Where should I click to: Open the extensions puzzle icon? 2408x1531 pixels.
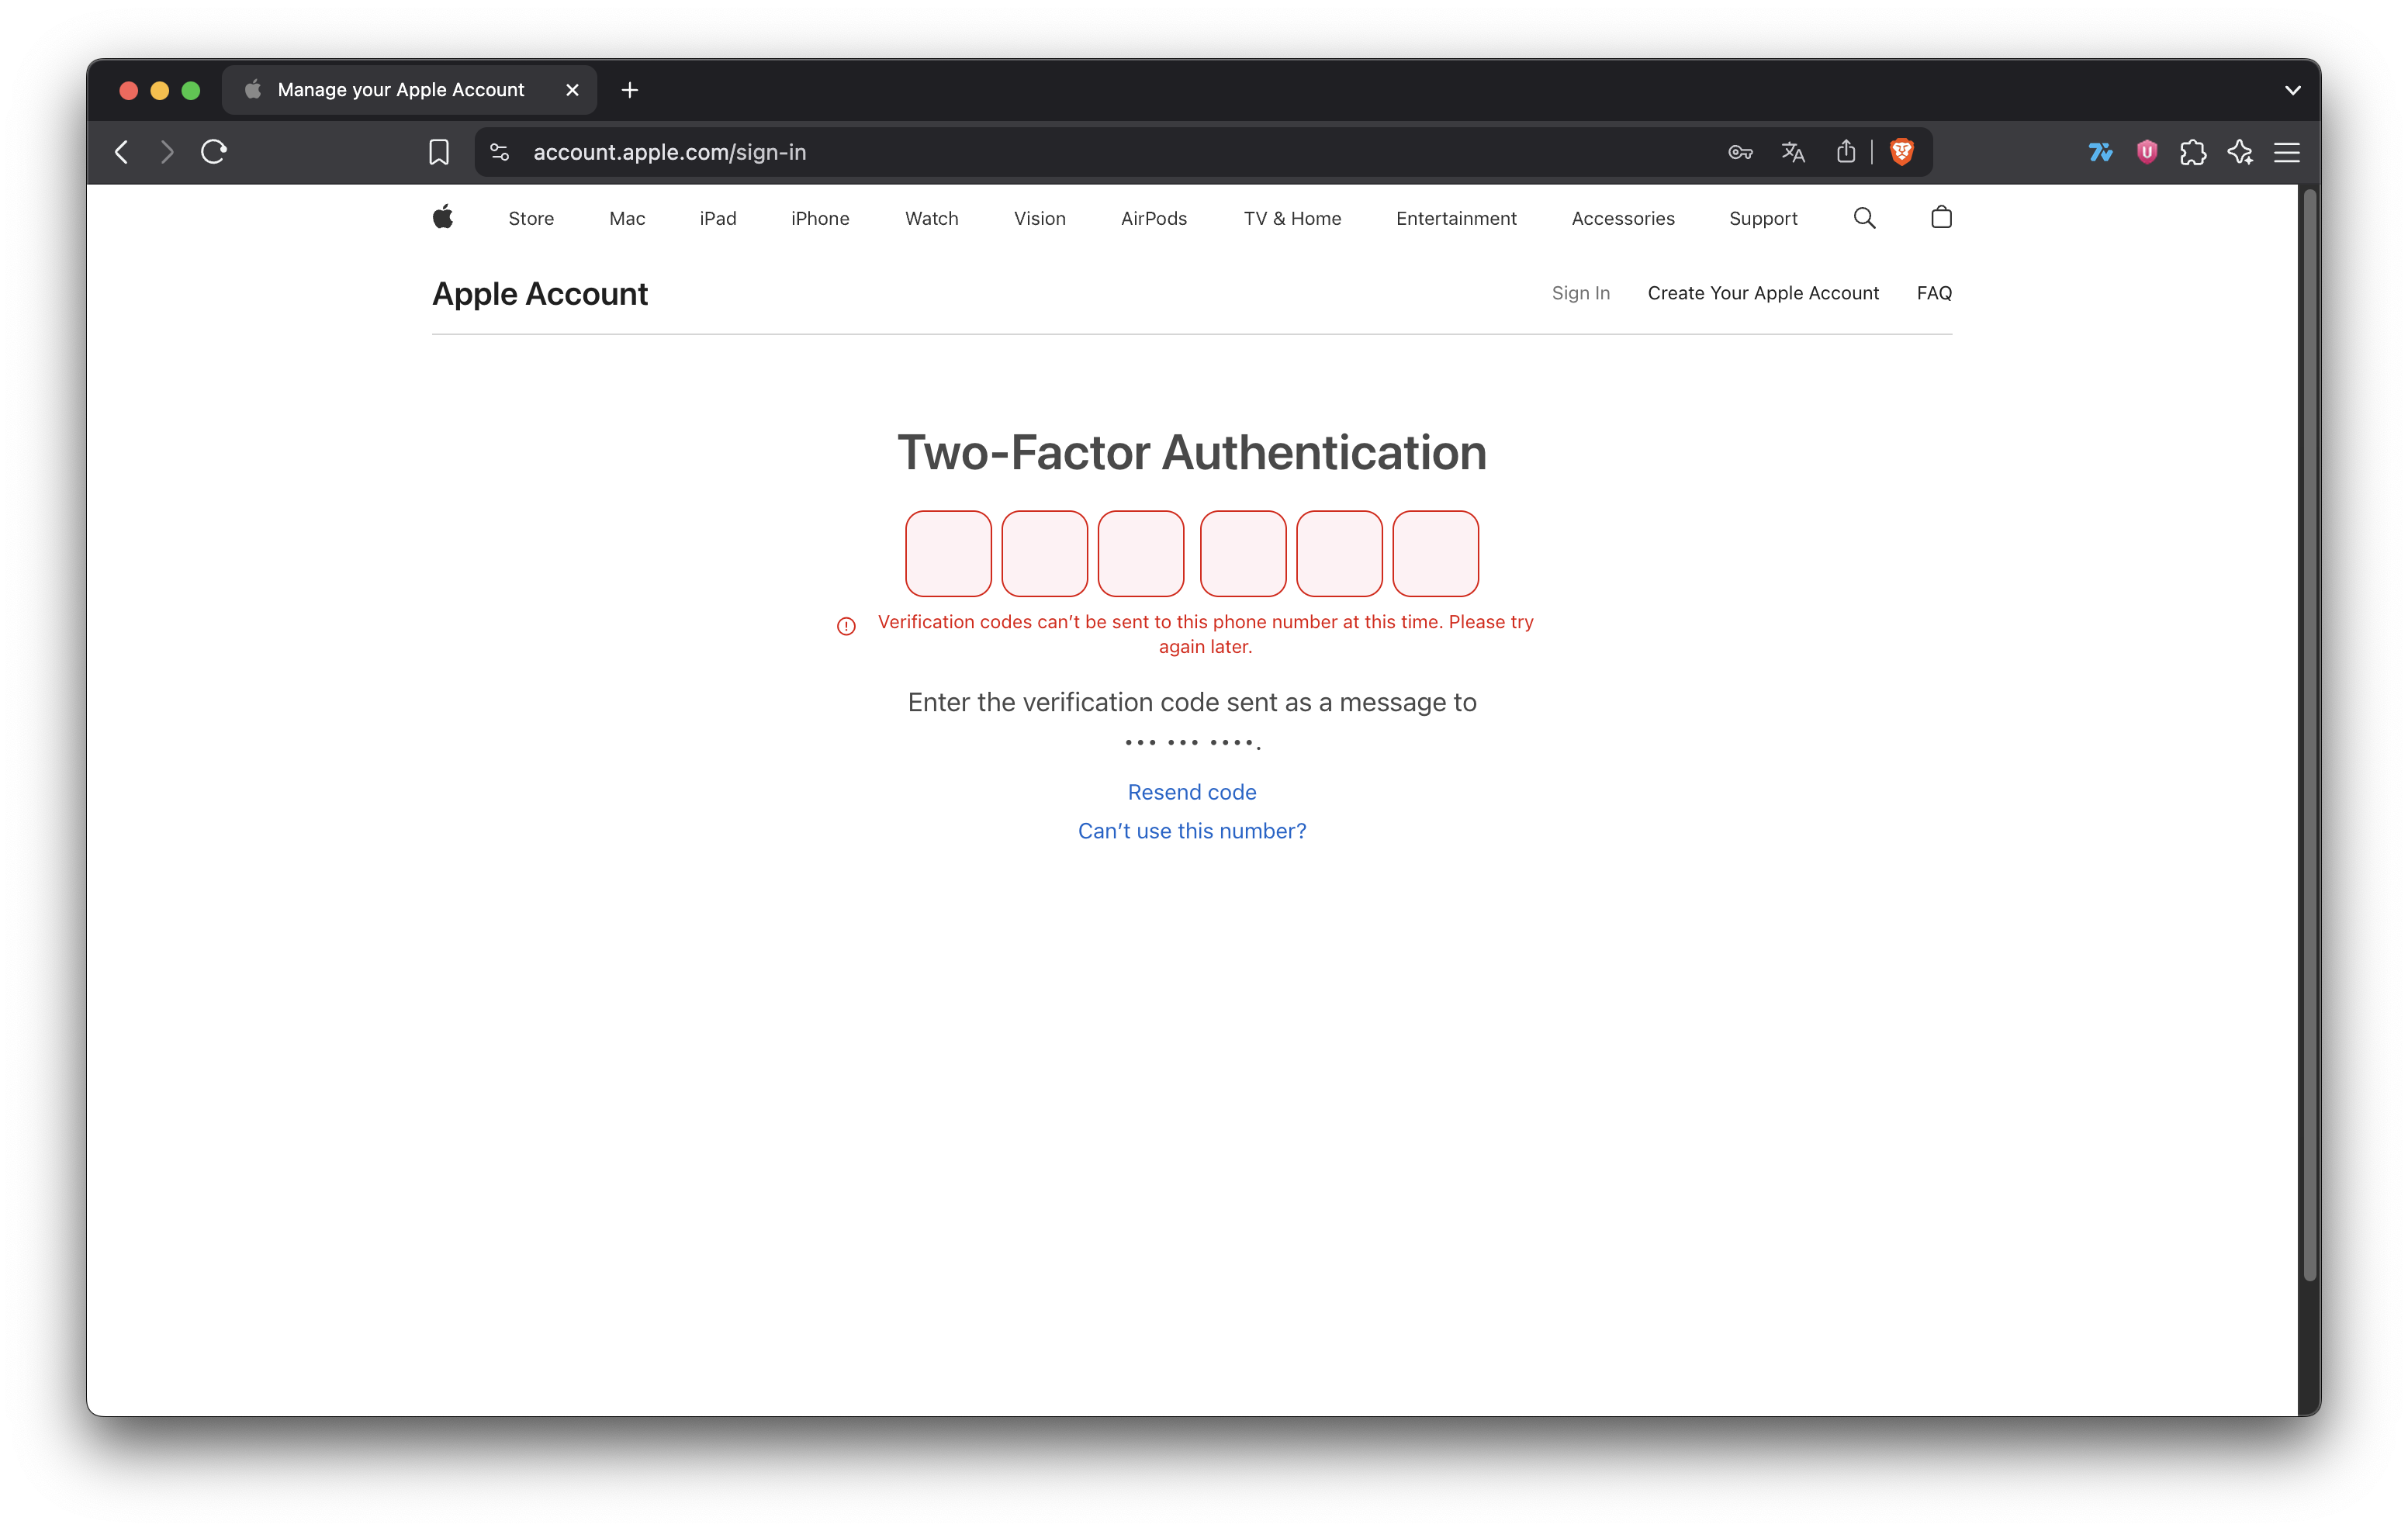pos(2193,152)
